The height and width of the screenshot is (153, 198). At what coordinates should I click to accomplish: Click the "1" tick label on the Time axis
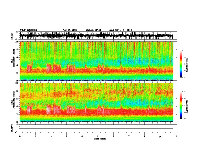[35, 136]
